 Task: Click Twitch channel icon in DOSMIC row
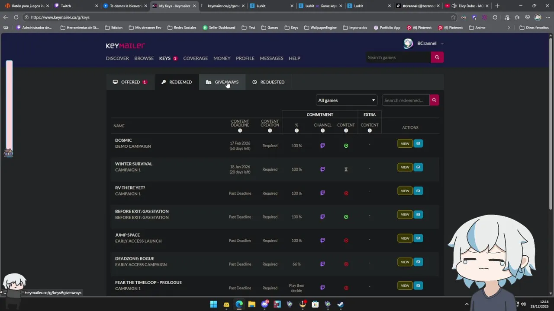322,146
